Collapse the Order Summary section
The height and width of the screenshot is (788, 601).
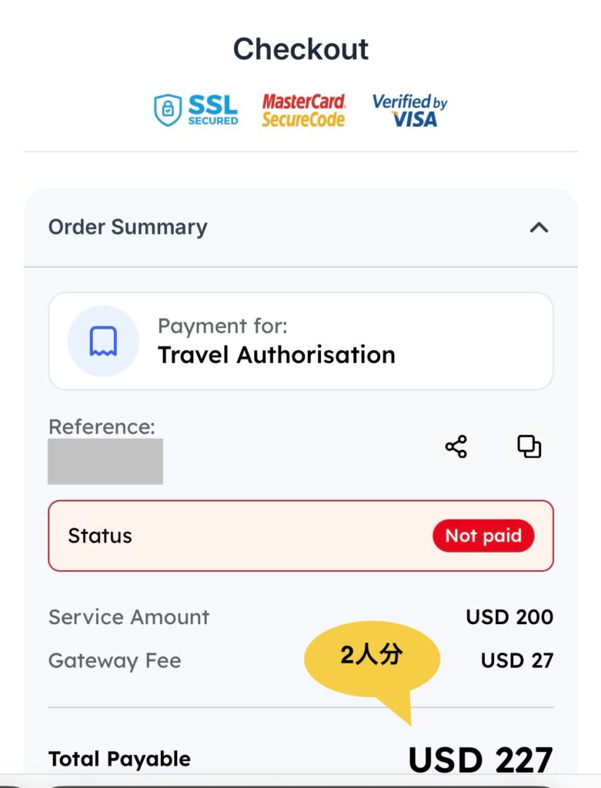pos(539,227)
